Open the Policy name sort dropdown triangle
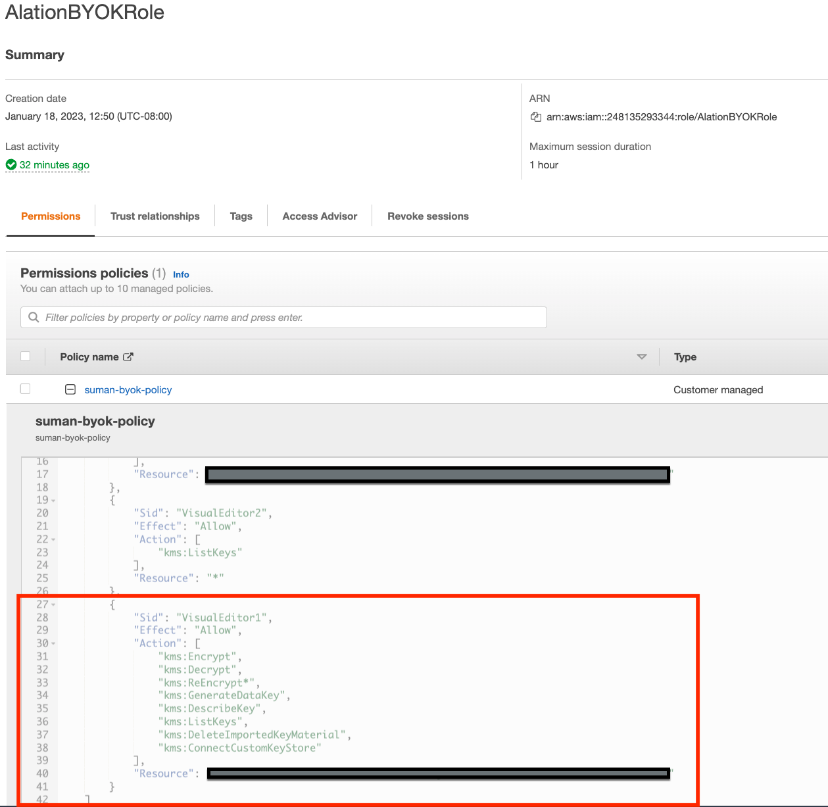This screenshot has width=828, height=807. point(642,357)
